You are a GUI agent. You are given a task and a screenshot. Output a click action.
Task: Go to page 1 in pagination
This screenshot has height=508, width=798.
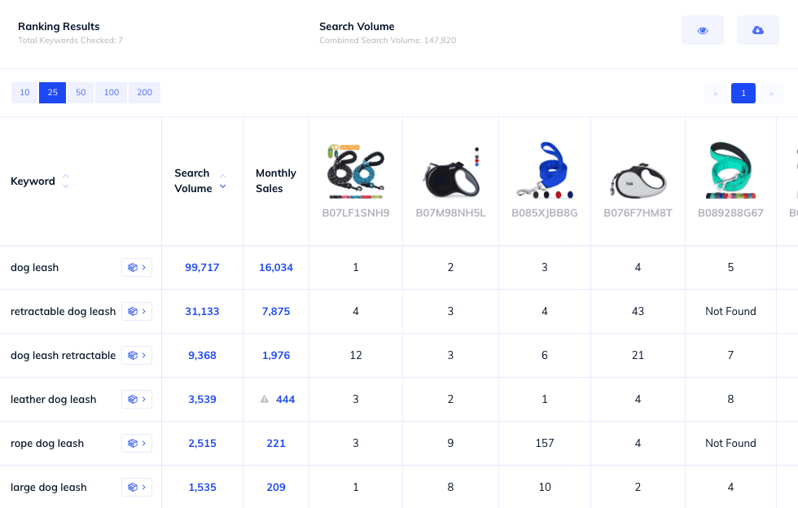pyautogui.click(x=743, y=93)
